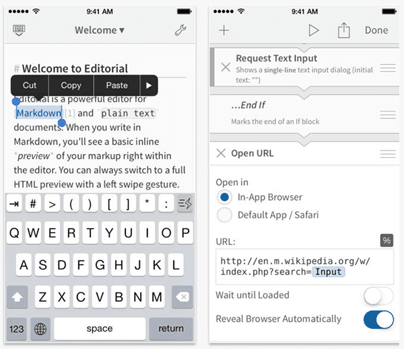404x349 pixels.
Task: Tap the plain text code span
Action: coord(128,113)
